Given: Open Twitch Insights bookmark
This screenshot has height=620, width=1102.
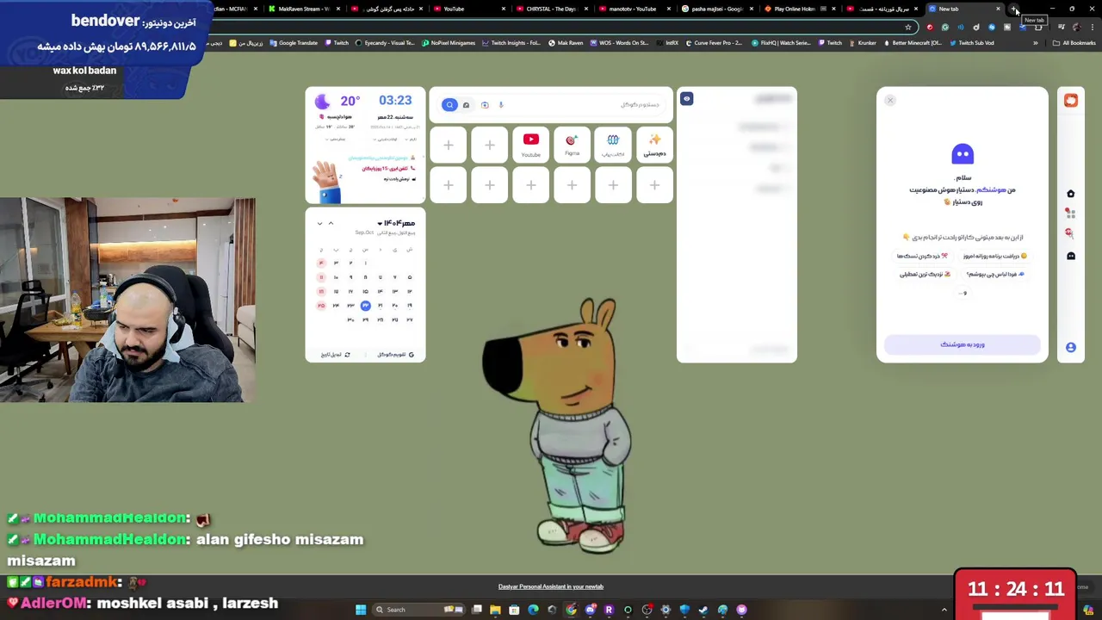Looking at the screenshot, I should pos(511,43).
